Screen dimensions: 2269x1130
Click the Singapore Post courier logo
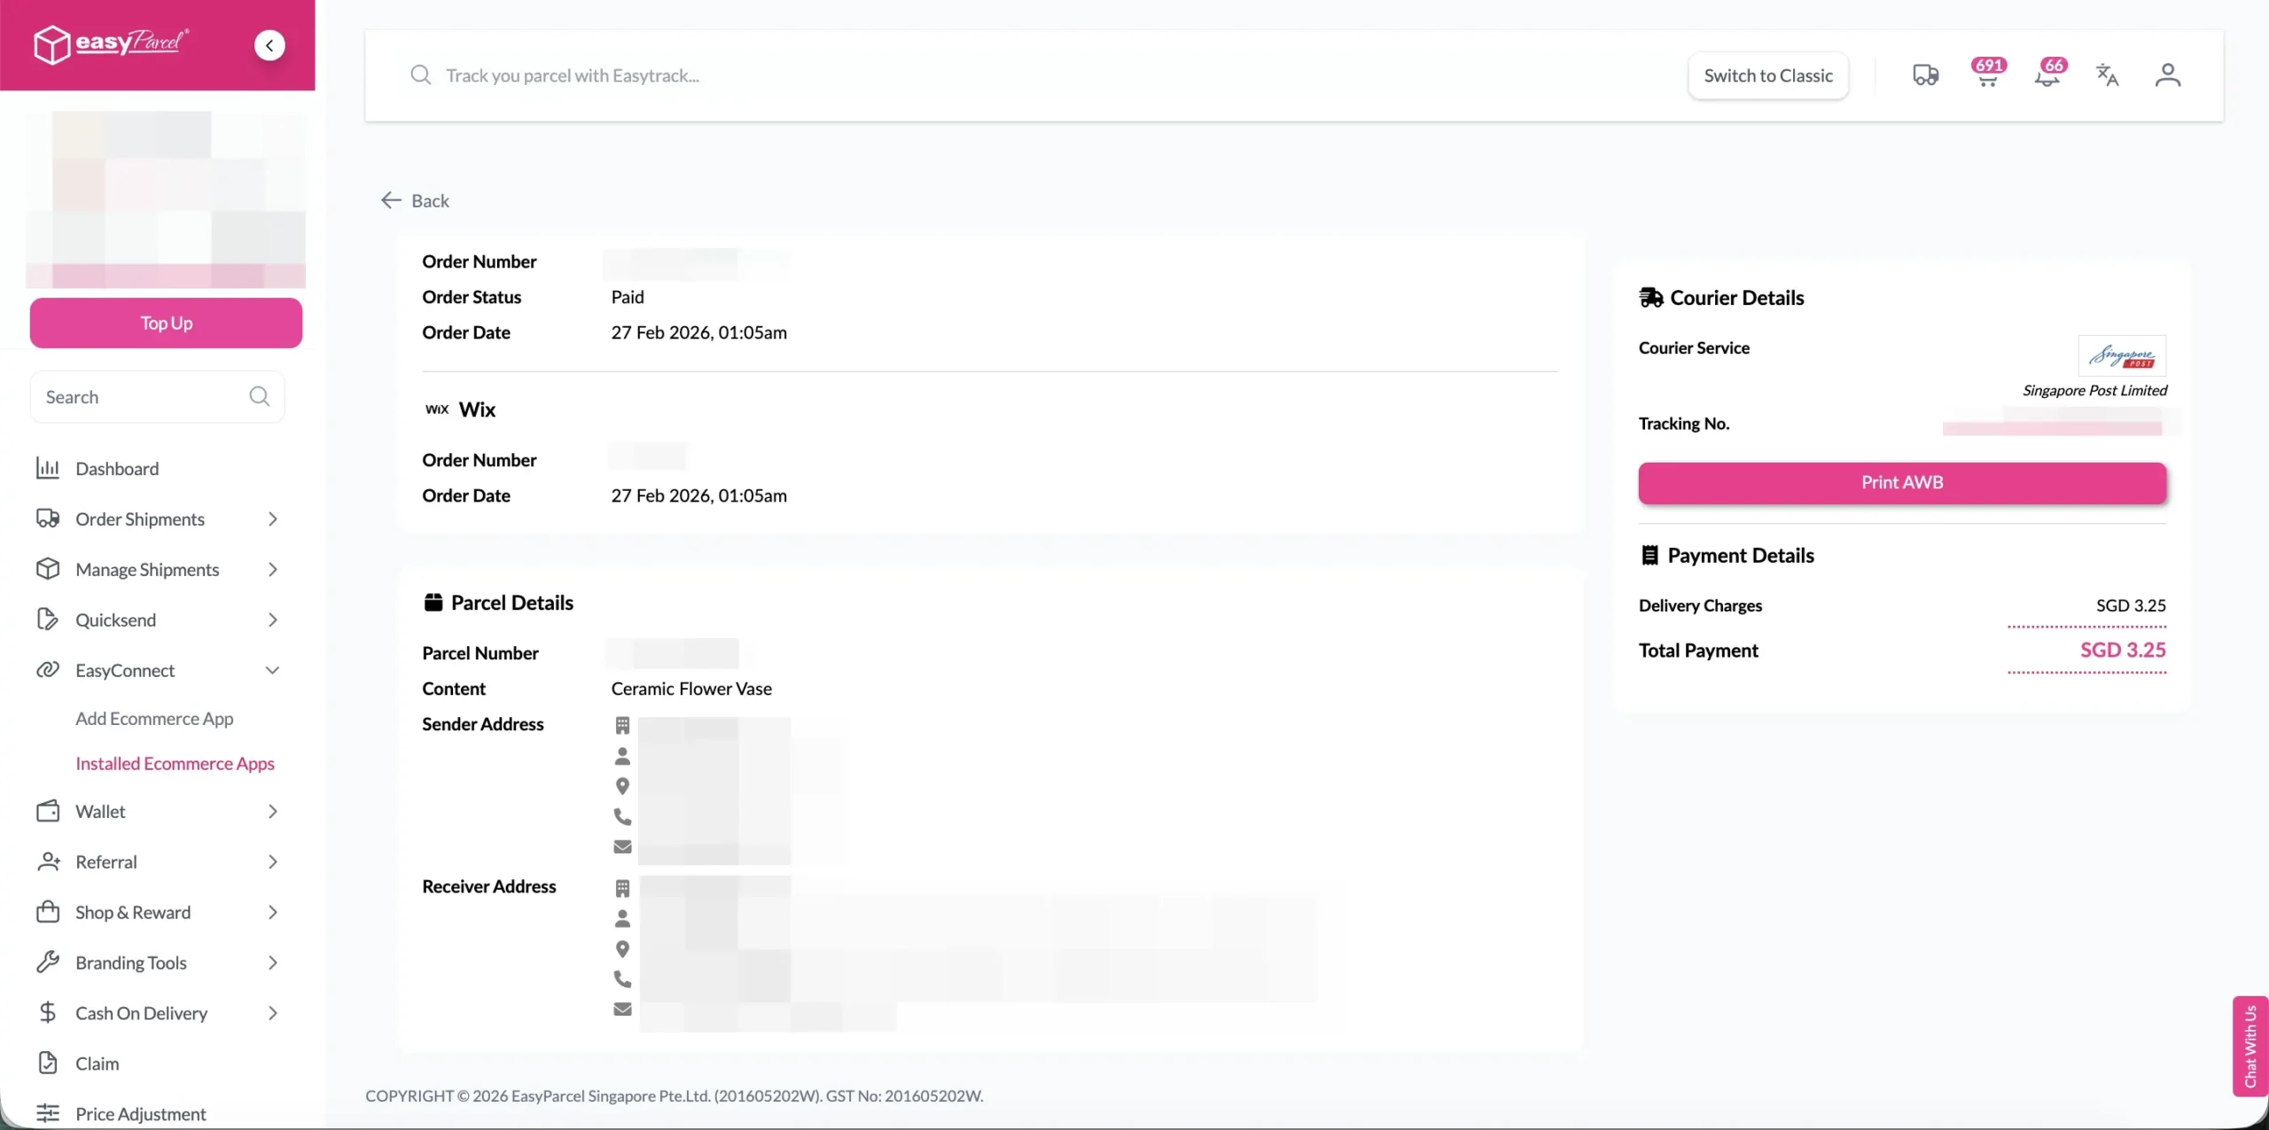[2122, 356]
